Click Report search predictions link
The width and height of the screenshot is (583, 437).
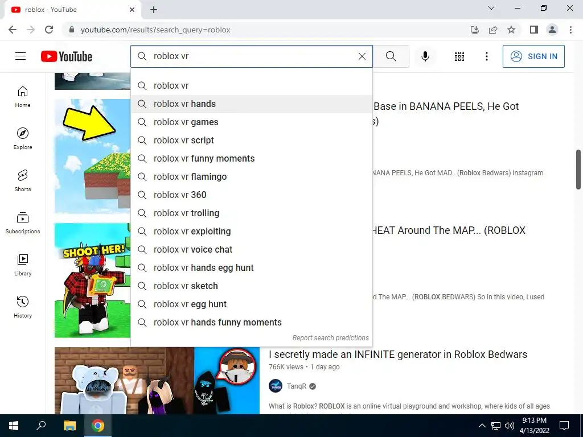coord(331,338)
